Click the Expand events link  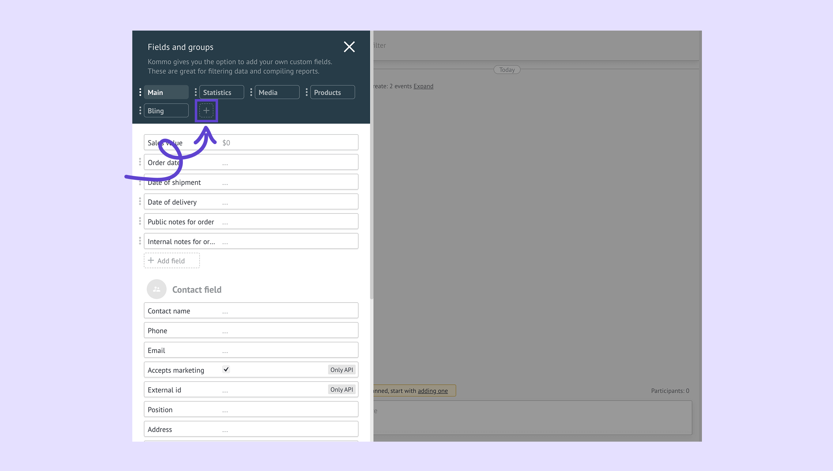pos(423,86)
